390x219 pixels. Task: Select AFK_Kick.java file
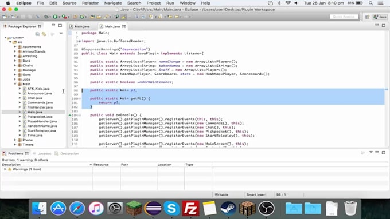[38, 89]
